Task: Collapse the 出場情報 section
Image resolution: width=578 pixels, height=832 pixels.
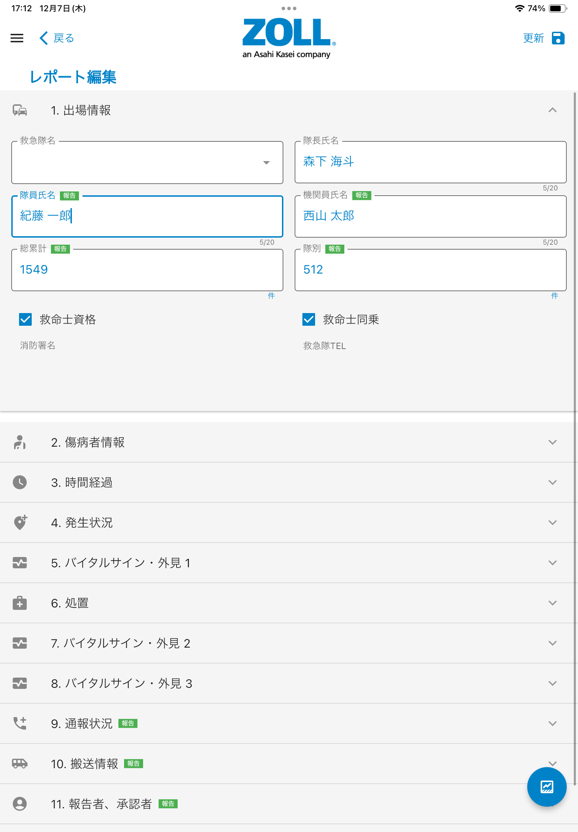Action: click(x=553, y=110)
